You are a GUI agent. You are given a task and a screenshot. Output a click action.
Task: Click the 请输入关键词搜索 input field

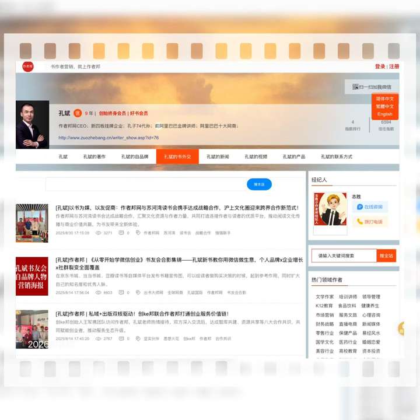[x=344, y=256]
